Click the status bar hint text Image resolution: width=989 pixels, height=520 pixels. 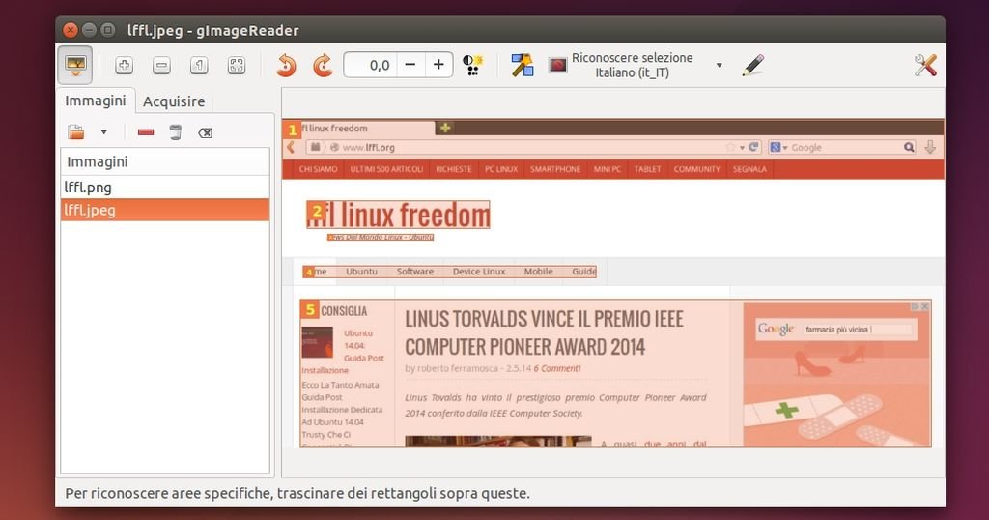297,493
